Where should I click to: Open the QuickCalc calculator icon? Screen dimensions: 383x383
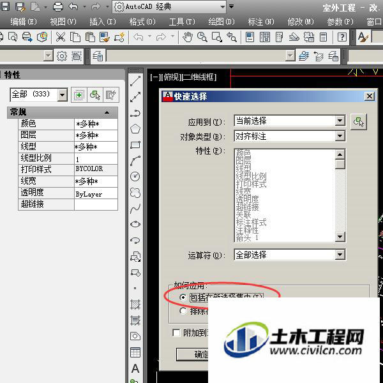tap(324, 37)
